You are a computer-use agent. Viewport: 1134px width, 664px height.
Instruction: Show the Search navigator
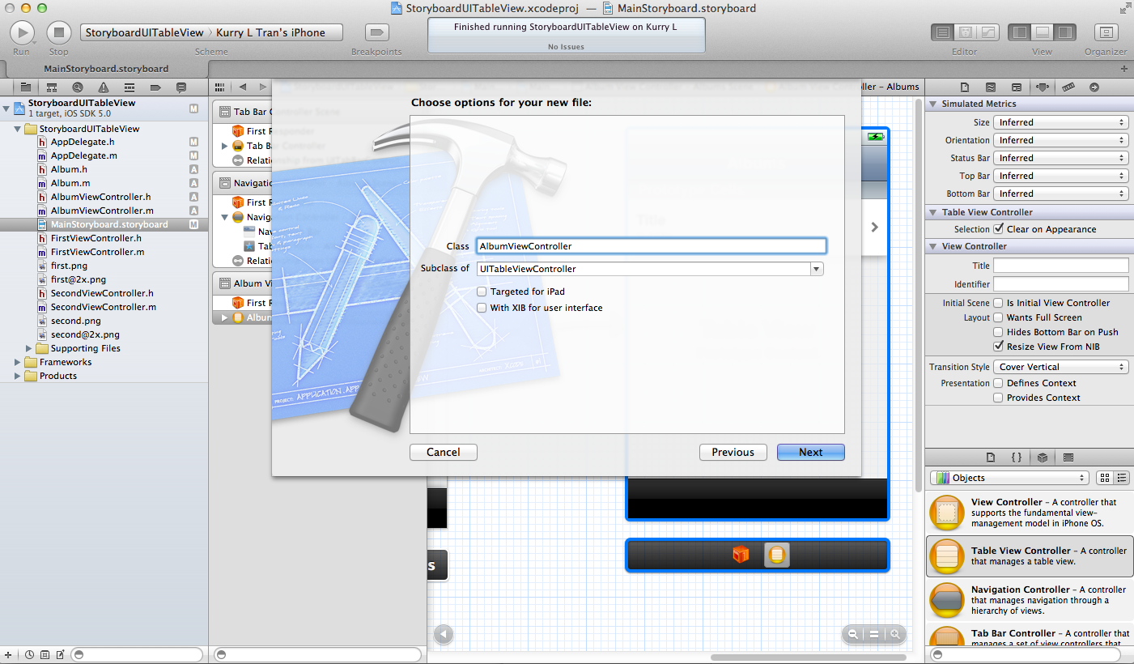click(x=78, y=87)
